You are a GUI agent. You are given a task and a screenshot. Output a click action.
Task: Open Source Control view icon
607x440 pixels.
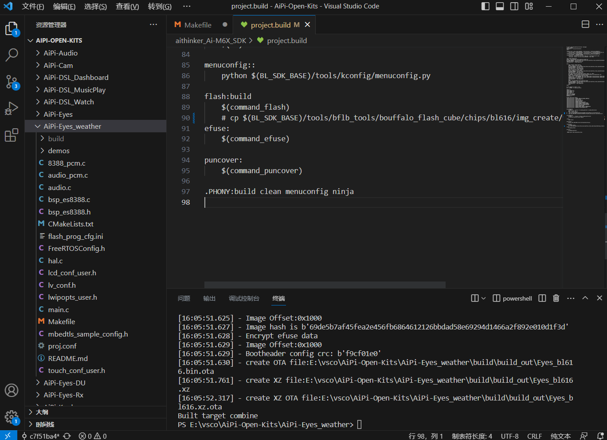pos(12,82)
